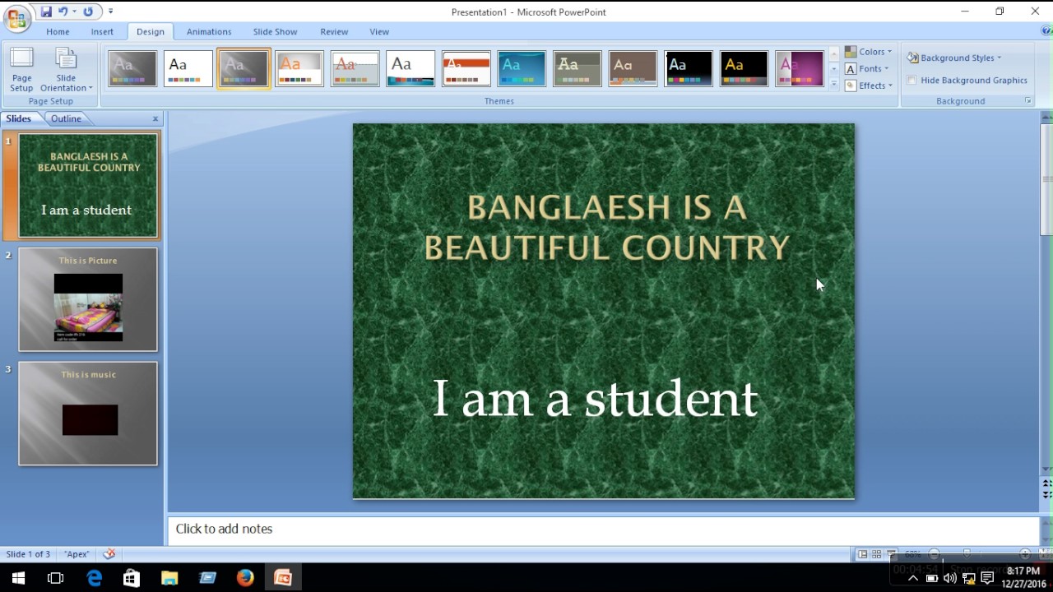Open the Review ribbon tab
The height and width of the screenshot is (592, 1053).
pyautogui.click(x=334, y=31)
